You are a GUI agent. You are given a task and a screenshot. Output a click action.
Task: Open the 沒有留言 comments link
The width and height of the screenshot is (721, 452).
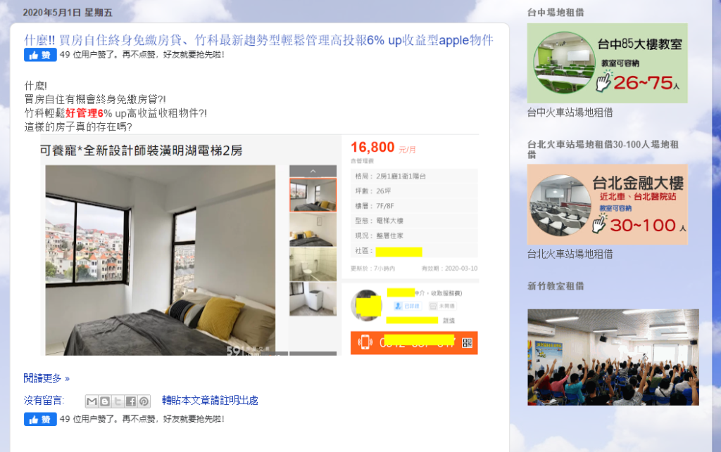coord(44,401)
